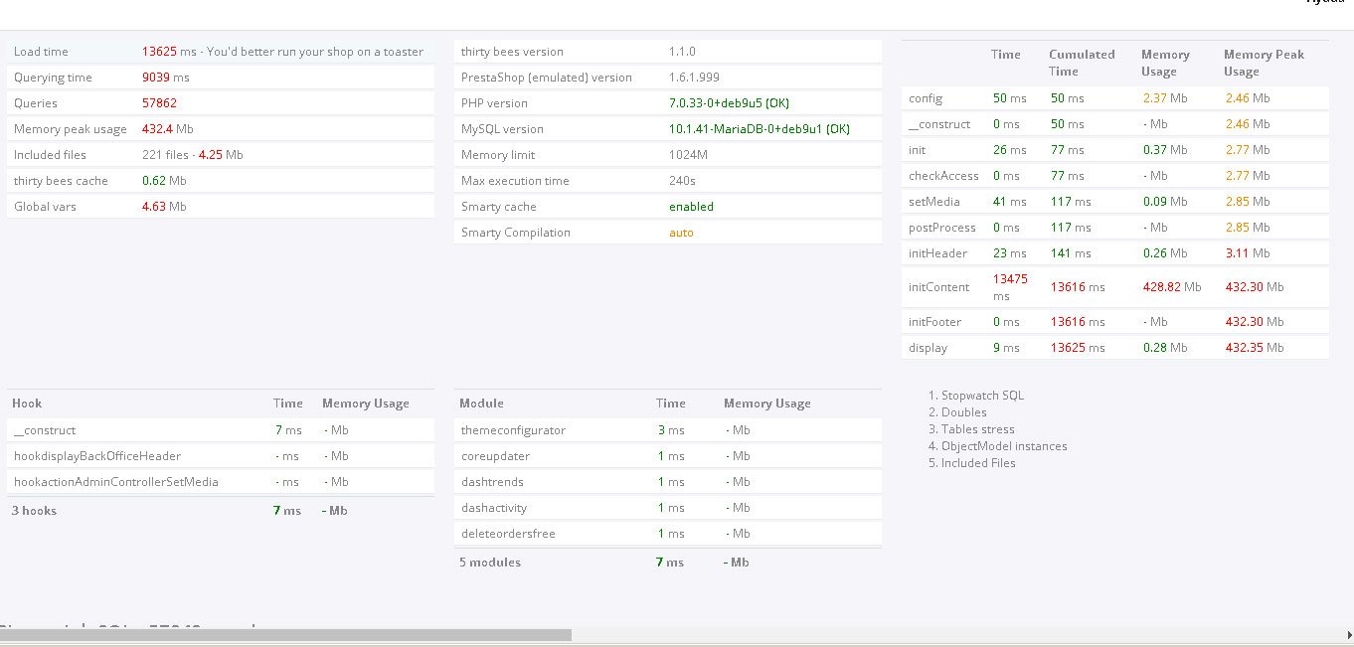Select the Memory peak usage label

point(71,129)
